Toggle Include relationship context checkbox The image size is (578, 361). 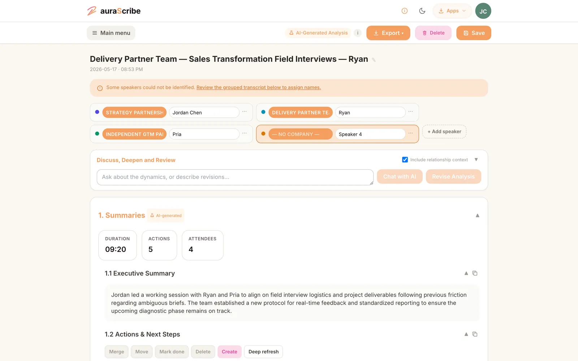click(x=405, y=160)
